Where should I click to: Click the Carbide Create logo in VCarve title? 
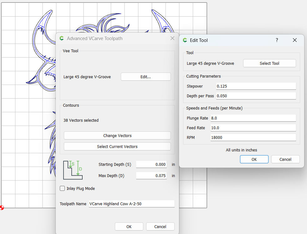tap(62, 38)
